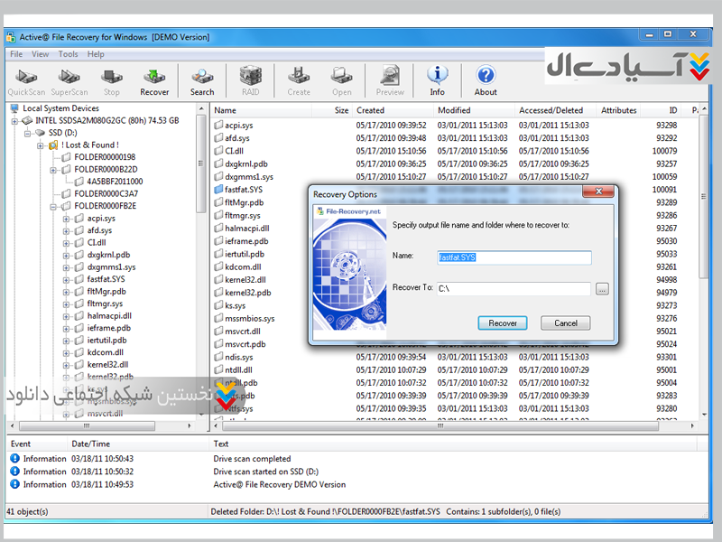Click the Recover button in dialog
The width and height of the screenshot is (722, 542).
click(503, 322)
